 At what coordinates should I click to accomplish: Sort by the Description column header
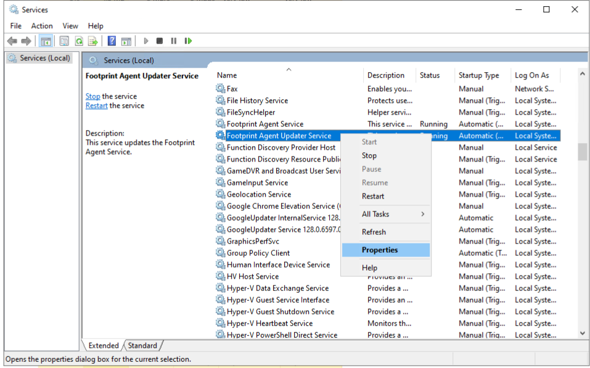click(x=390, y=75)
